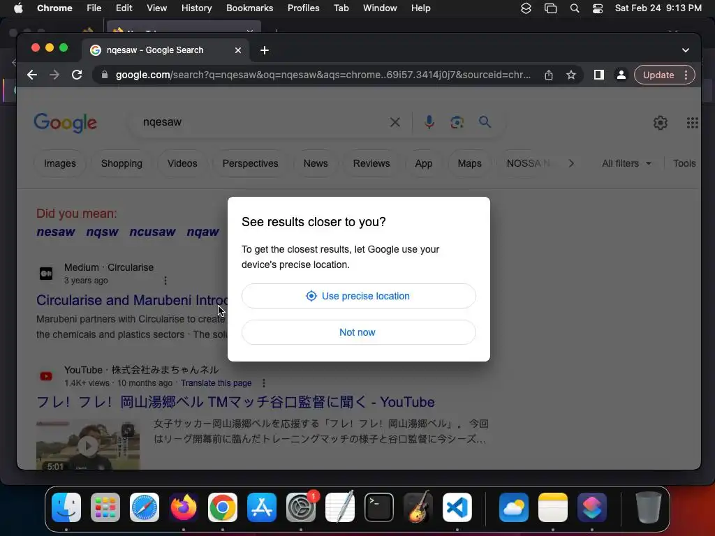Toggle the Chrome side panel icon

point(598,75)
